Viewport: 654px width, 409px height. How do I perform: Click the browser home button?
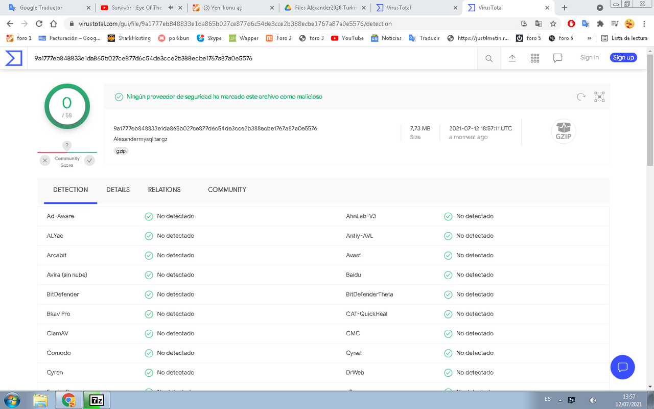coord(53,24)
